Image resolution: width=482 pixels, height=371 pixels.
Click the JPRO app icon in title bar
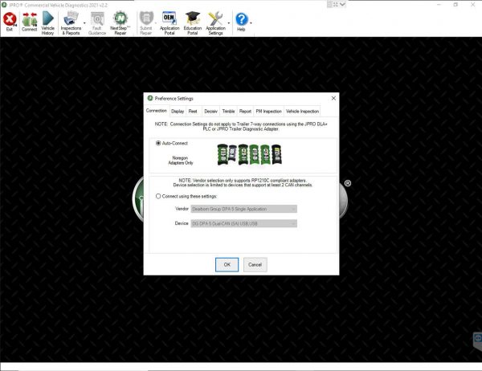4,5
